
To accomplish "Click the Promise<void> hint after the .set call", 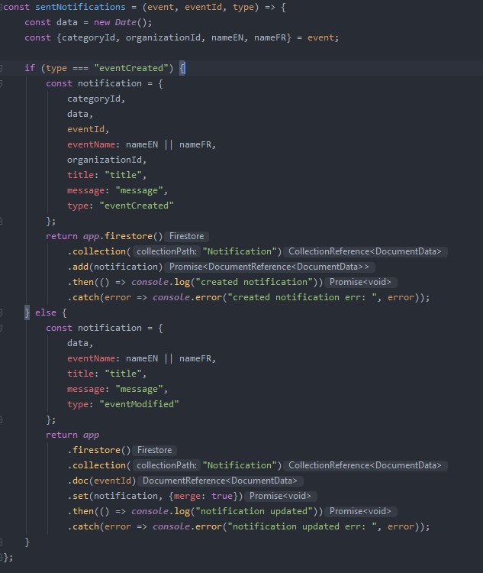I will (280, 496).
